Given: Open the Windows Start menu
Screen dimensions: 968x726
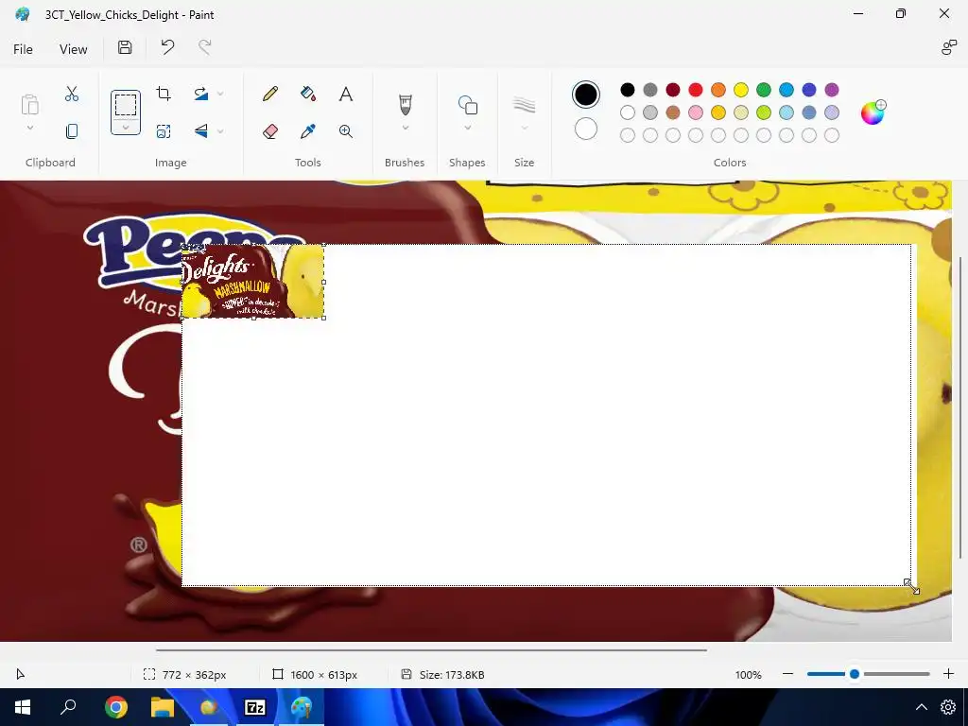Looking at the screenshot, I should [23, 707].
